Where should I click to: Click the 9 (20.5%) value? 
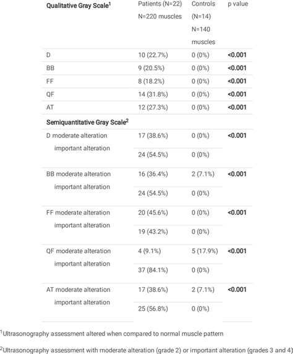click(151, 68)
